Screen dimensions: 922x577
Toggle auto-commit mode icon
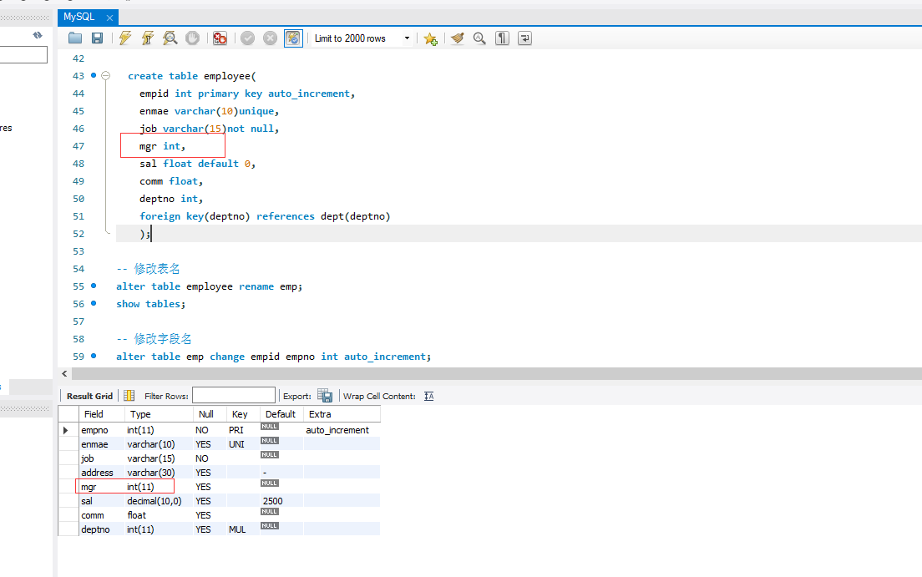point(293,38)
